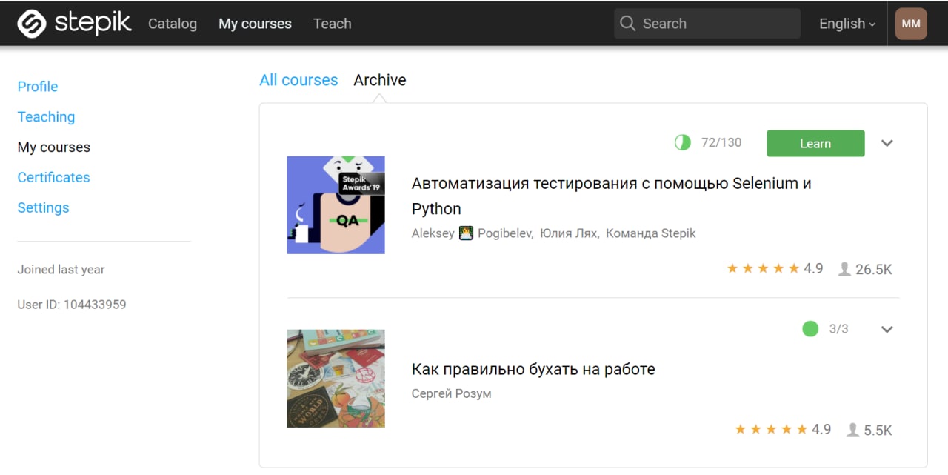Open Certificates in the sidebar
Image resolution: width=948 pixels, height=475 pixels.
pos(53,178)
